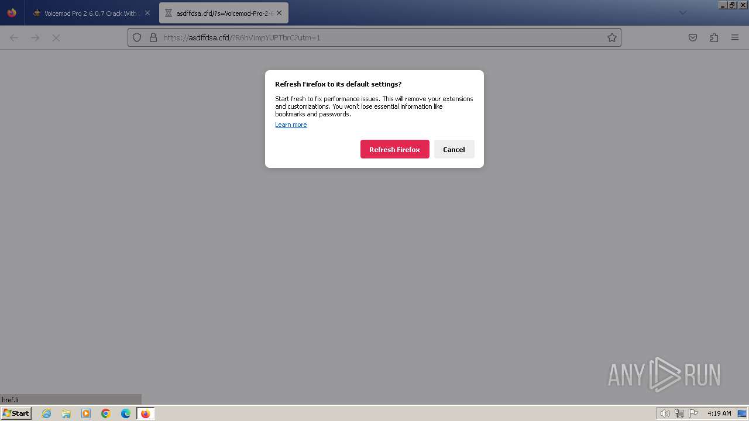
Task: View site security padlock info
Action: click(x=153, y=37)
